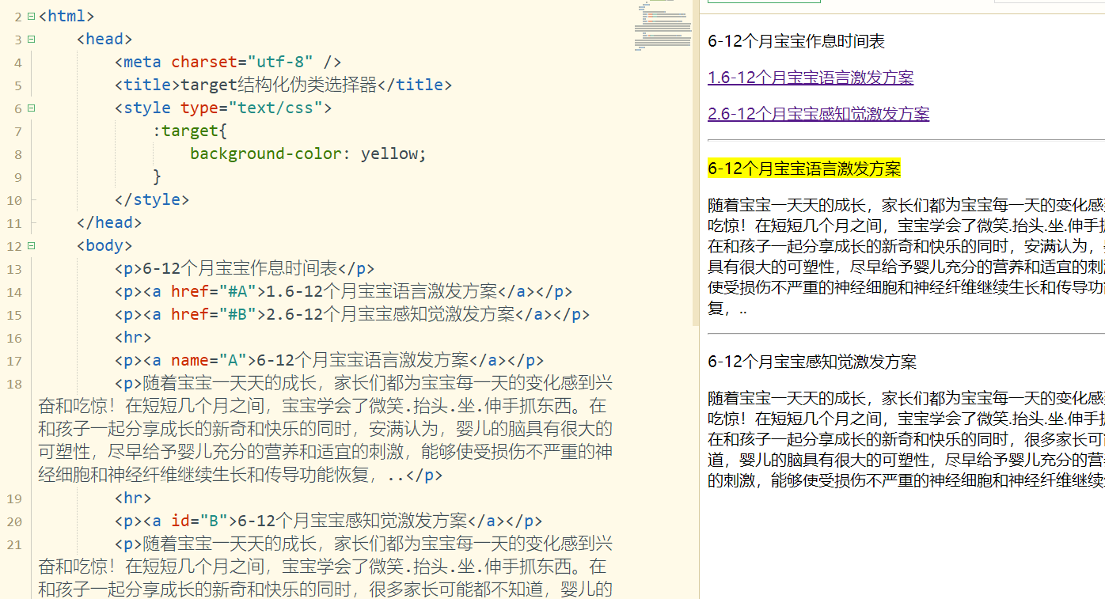Click the code line with a id="B"
Screen dimensions: 1105x599
pos(328,521)
